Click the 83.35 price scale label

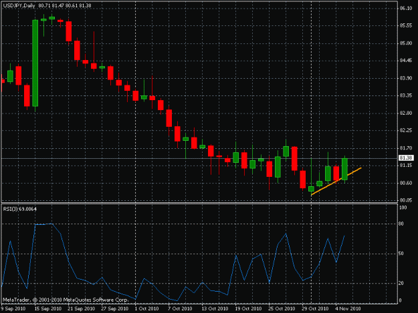pos(406,95)
